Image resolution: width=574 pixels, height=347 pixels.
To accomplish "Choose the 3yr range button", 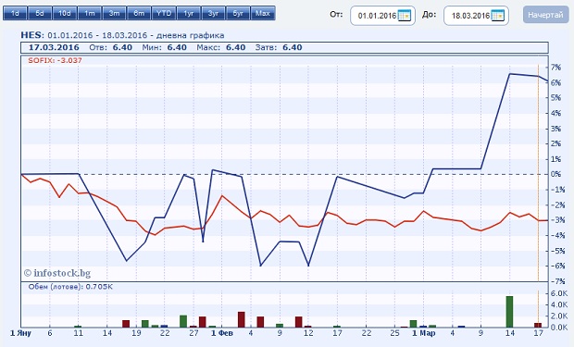I will pyautogui.click(x=214, y=13).
